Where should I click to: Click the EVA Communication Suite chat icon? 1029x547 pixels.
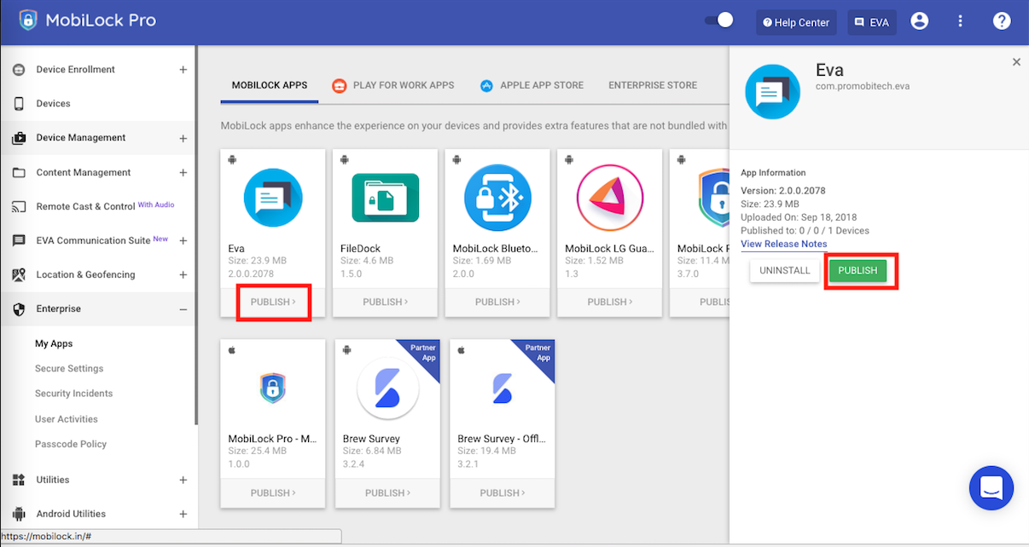click(19, 240)
